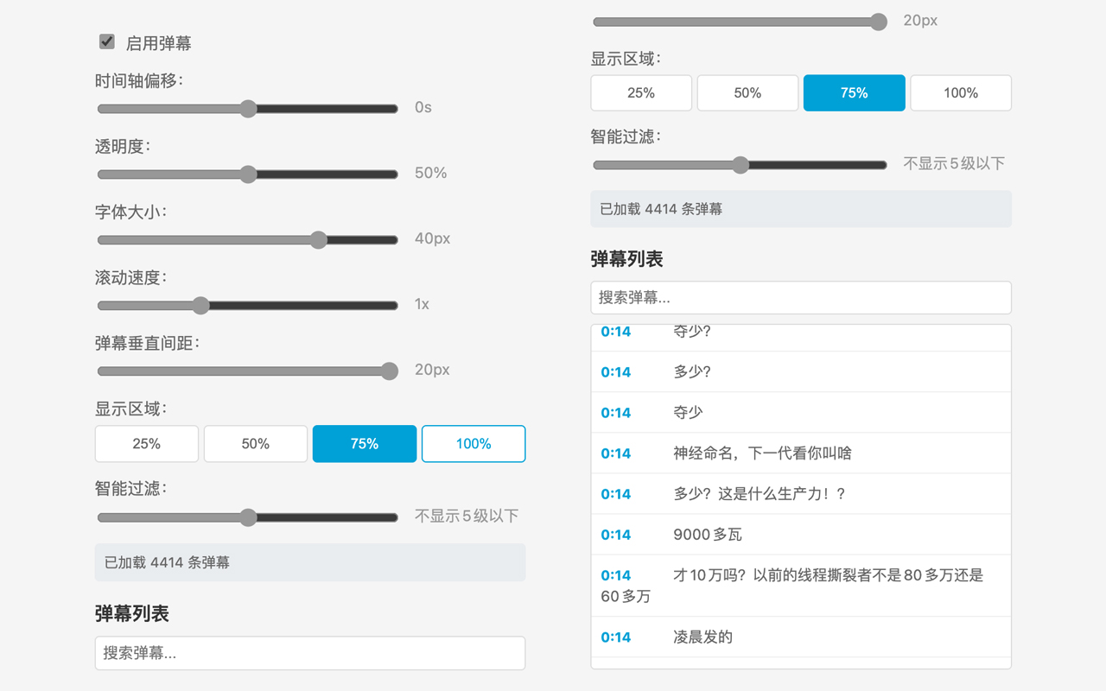Choose the highlighted 75% display area option

click(364, 443)
